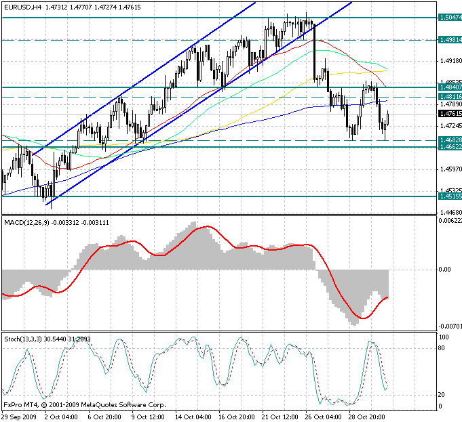Click the 2 Oct 04:00 time label
462x422 pixels.
(61, 417)
